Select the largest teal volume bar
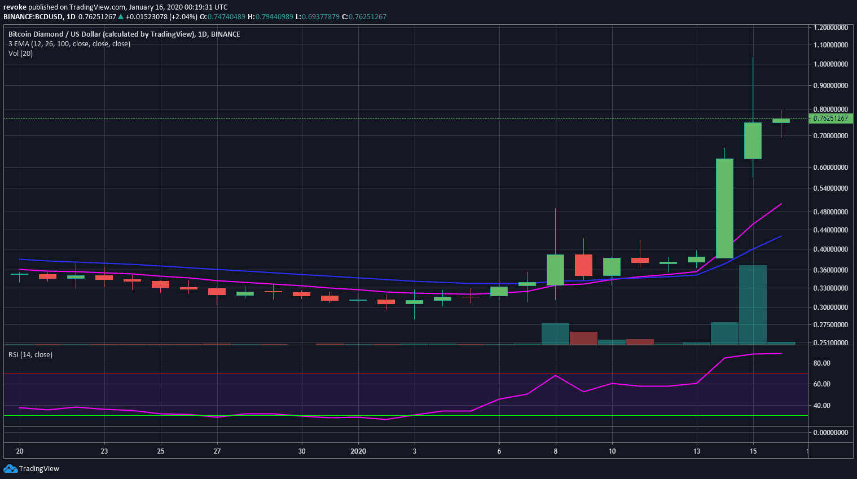The width and height of the screenshot is (857, 479). pos(753,304)
